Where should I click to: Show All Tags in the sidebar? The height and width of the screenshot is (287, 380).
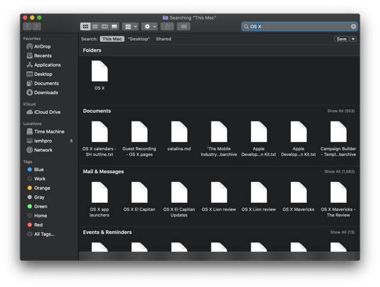(41, 234)
